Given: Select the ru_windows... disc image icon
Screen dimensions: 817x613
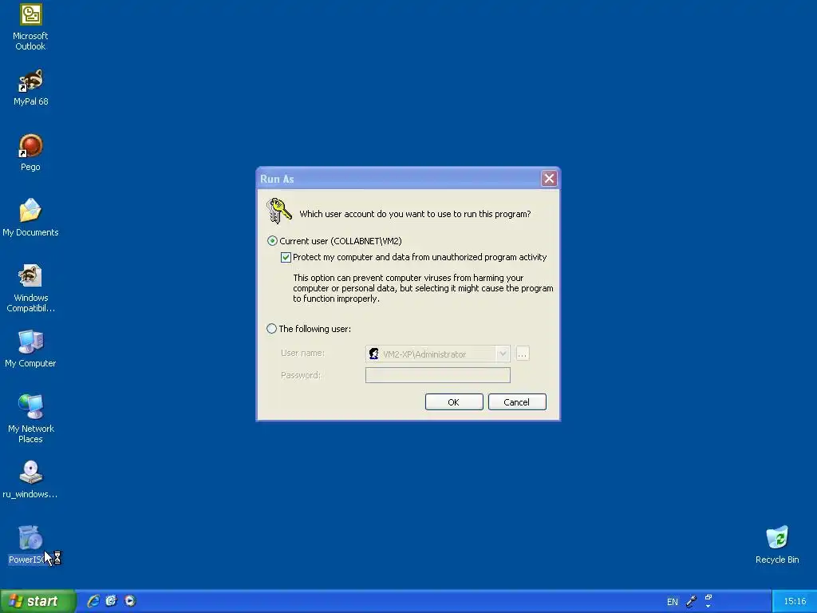Looking at the screenshot, I should pos(30,480).
